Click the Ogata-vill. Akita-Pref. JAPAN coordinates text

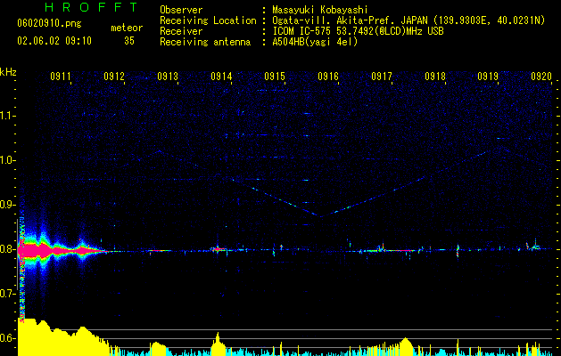[408, 20]
